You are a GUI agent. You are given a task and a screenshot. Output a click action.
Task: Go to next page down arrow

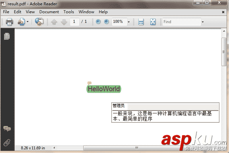64,22
